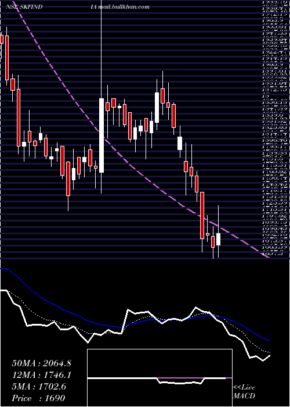The width and height of the screenshot is (290, 407).
Task: Click the <<Live MACD label
Action: (x=244, y=392)
